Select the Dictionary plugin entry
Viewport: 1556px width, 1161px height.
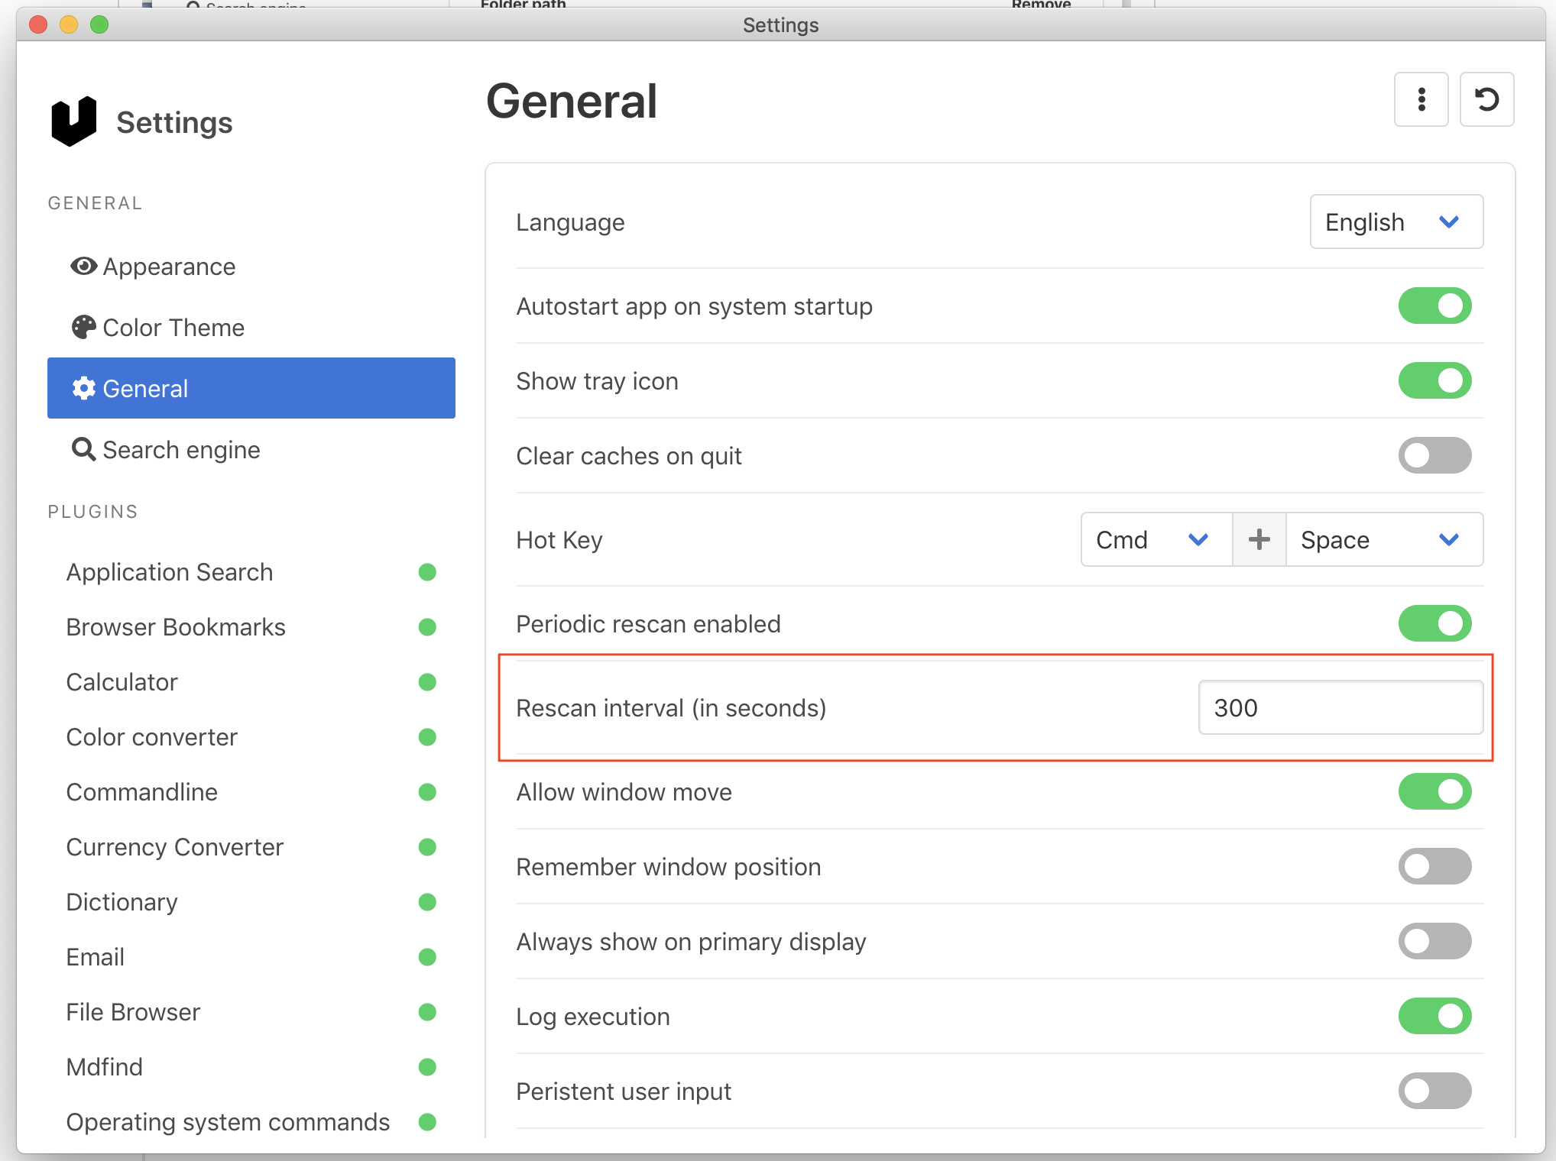point(122,901)
